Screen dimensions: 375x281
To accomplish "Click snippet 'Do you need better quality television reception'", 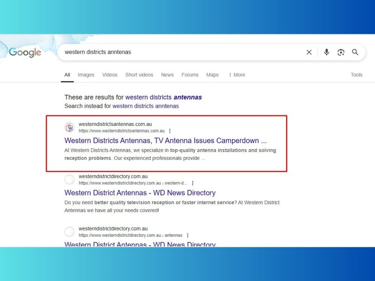I will pos(172,206).
